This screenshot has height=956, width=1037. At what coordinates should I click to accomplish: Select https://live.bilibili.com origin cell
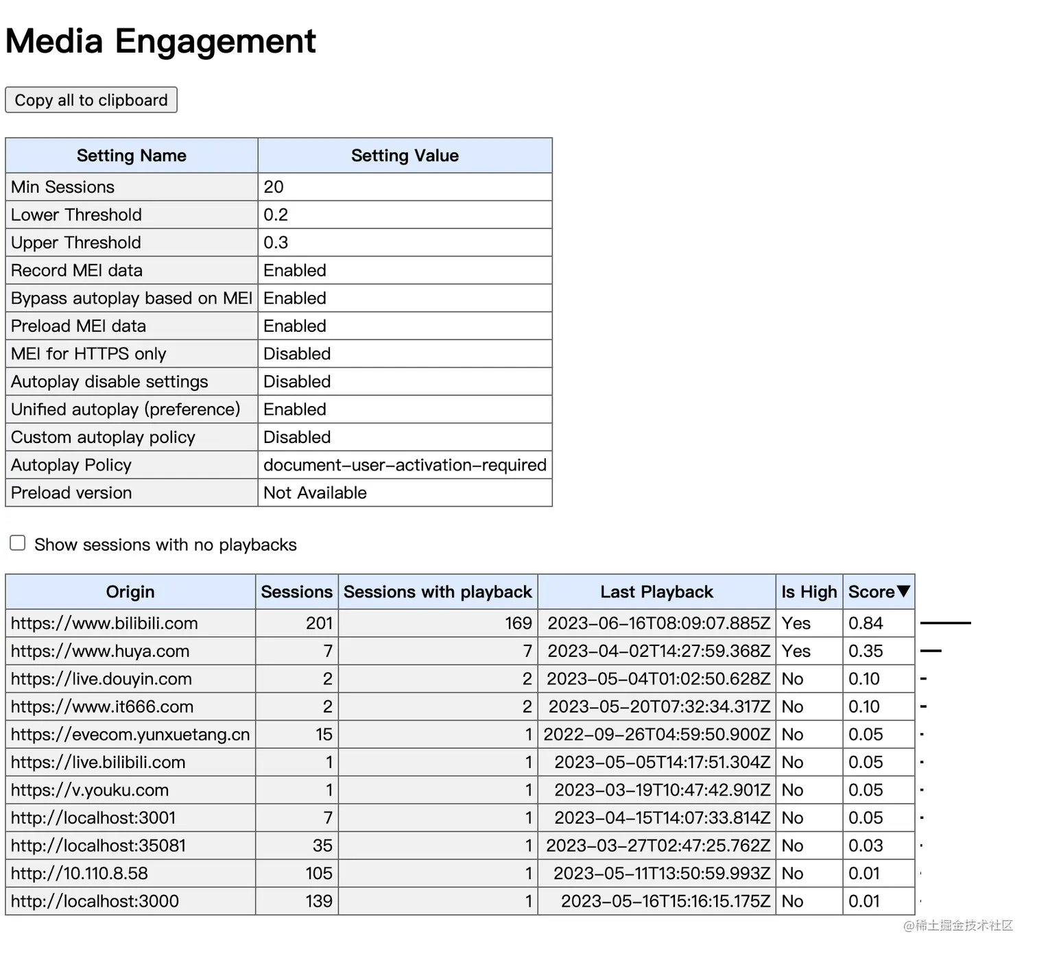[130, 762]
